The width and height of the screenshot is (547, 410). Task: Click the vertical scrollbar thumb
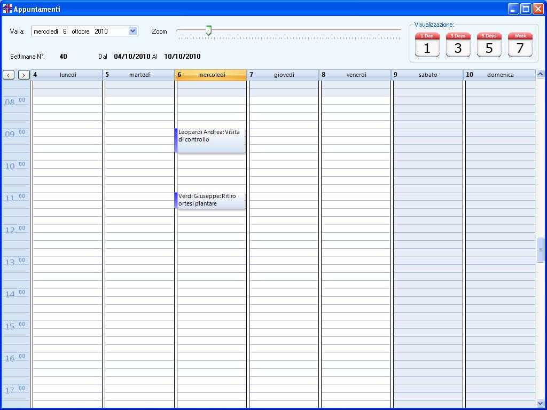click(x=540, y=250)
